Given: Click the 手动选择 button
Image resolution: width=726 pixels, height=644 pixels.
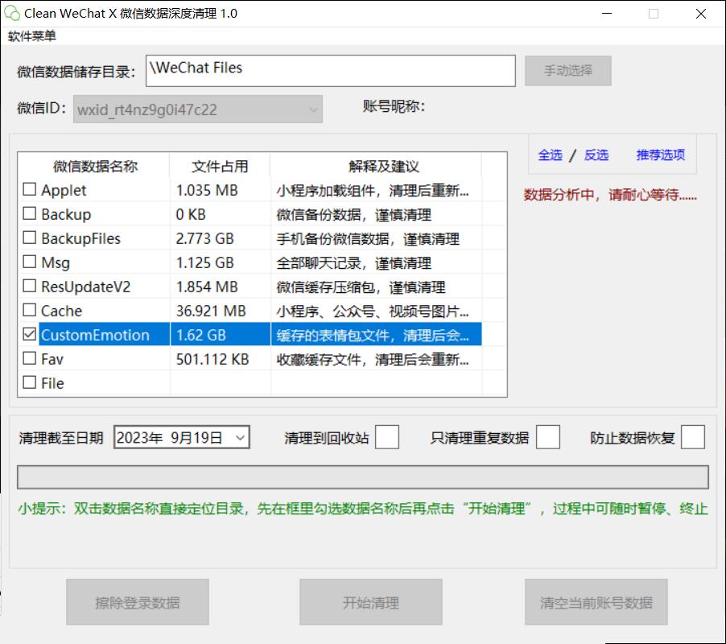Looking at the screenshot, I should (x=567, y=71).
